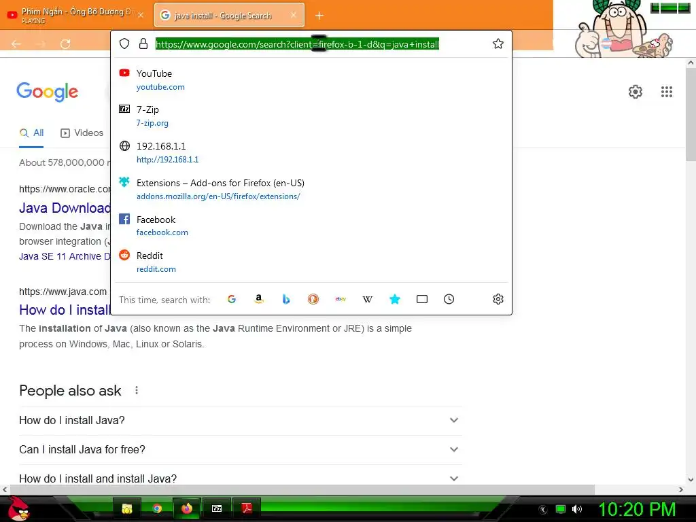Open the site security padlock info
The width and height of the screenshot is (696, 522).
pyautogui.click(x=143, y=43)
